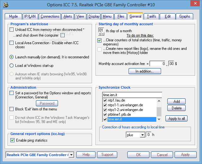Click the server list scrollbar thumb
The height and width of the screenshot is (164, 202).
pyautogui.click(x=159, y=112)
